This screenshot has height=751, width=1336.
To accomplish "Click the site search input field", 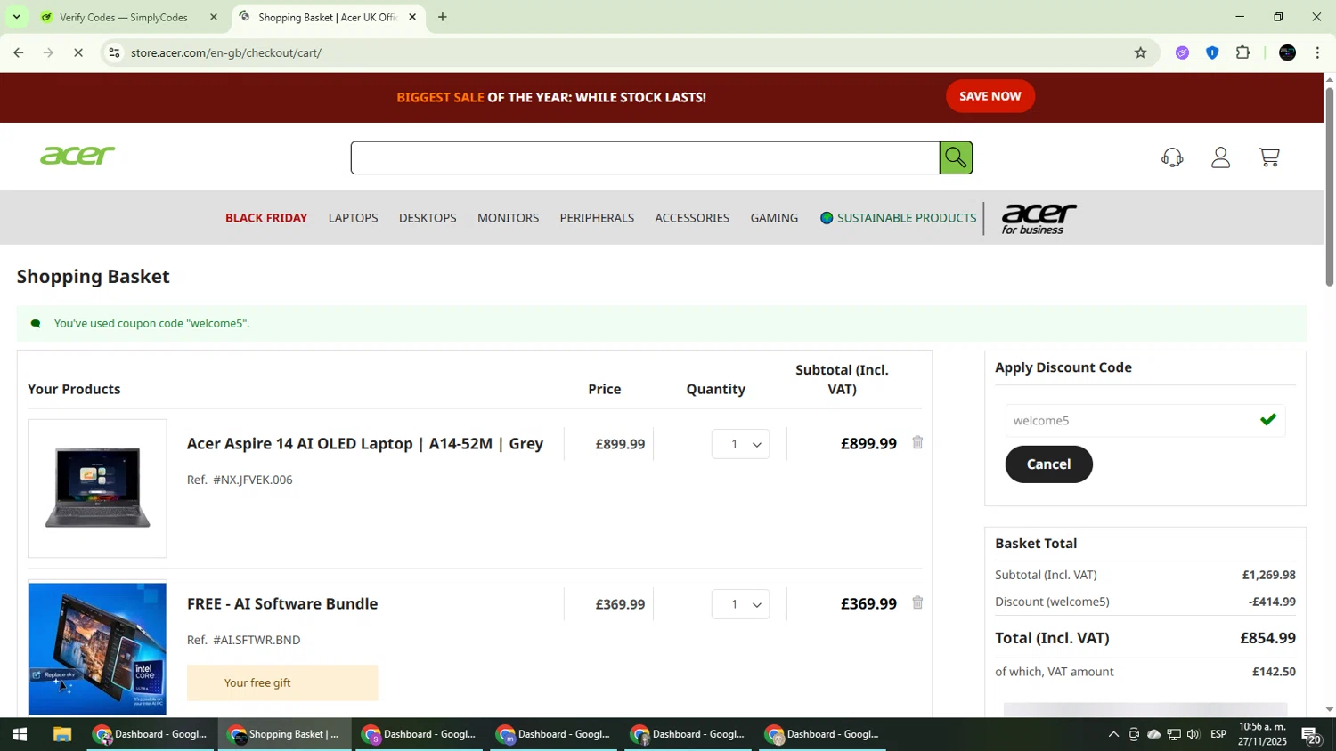I will pos(646,157).
